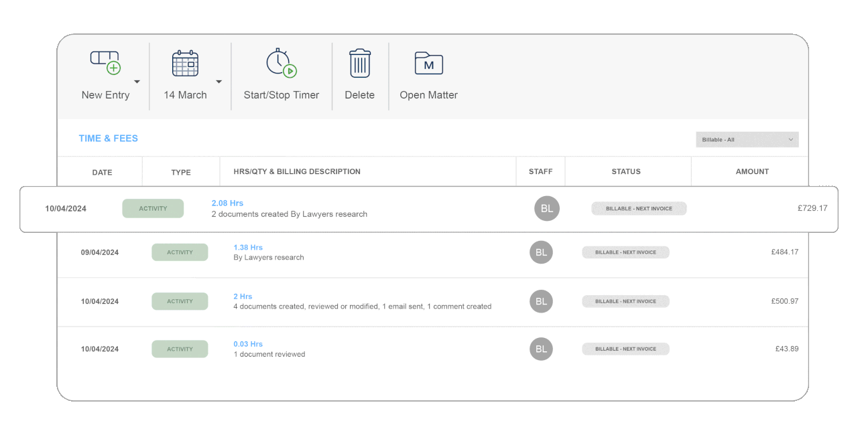Expand the New Entry dropdown arrow
The width and height of the screenshot is (858, 435).
137,82
